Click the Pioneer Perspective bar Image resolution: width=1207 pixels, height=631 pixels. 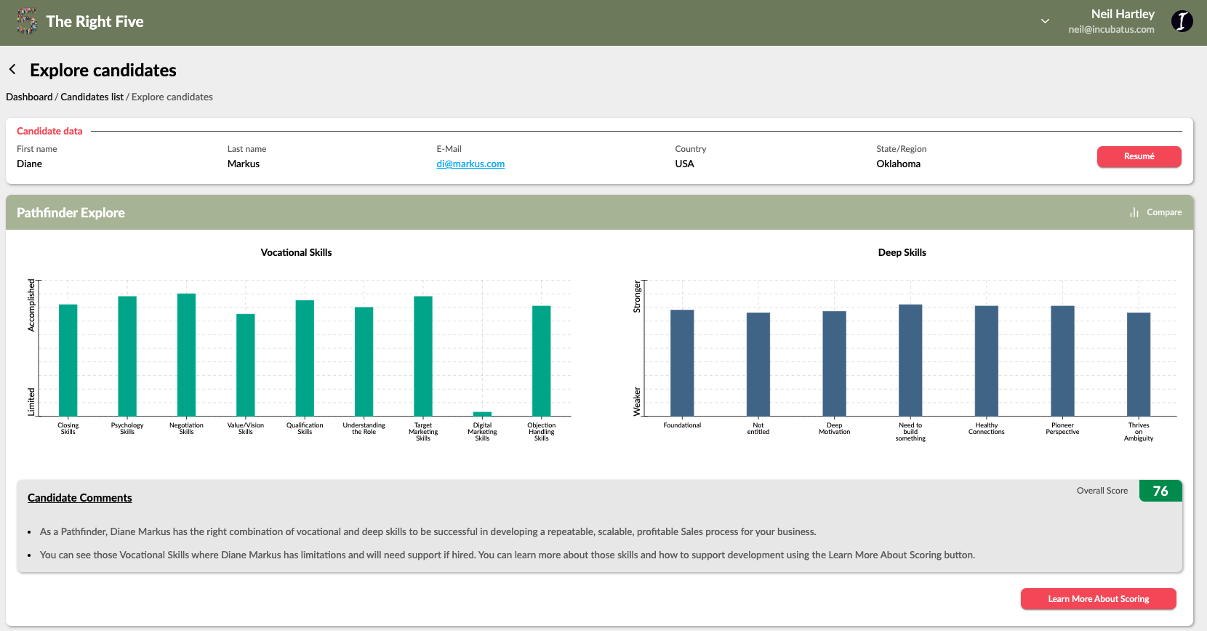(x=1062, y=361)
